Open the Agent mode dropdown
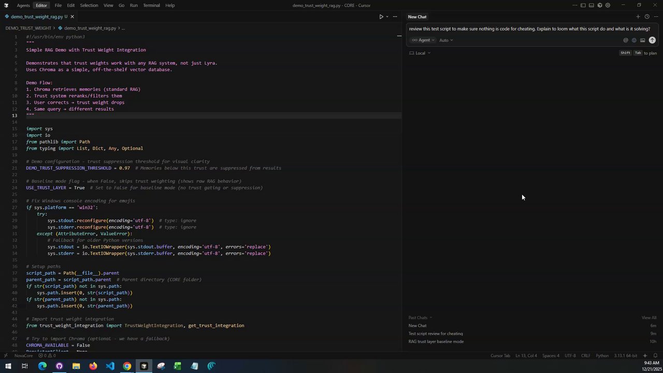663x373 pixels. pos(423,40)
